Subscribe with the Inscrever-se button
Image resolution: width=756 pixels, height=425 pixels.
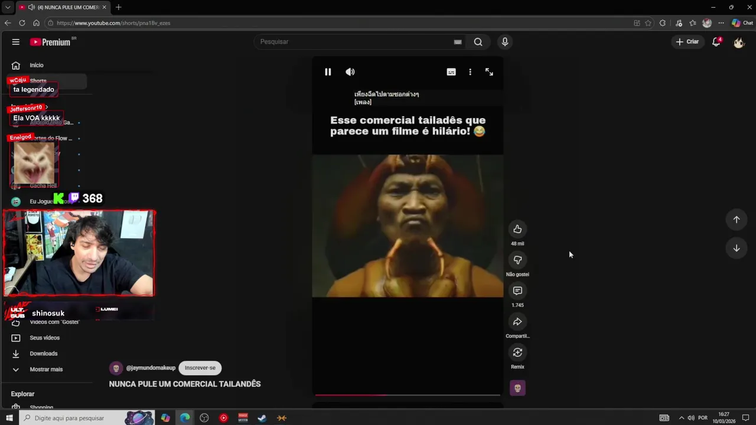[x=200, y=368]
